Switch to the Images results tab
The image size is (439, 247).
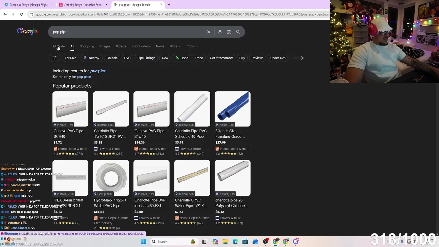click(105, 46)
